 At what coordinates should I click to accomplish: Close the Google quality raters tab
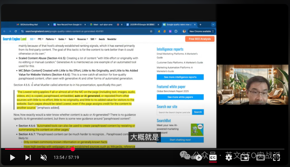(195, 25)
